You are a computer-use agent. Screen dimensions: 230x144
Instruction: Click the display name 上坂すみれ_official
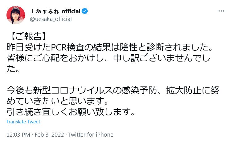(55, 11)
